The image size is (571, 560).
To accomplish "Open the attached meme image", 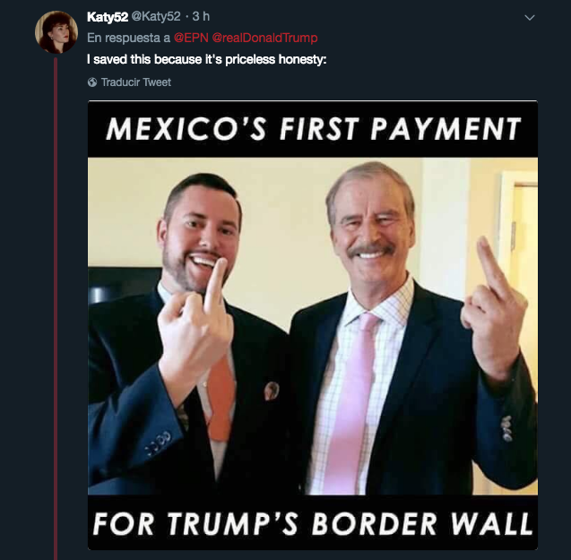I will click(313, 325).
